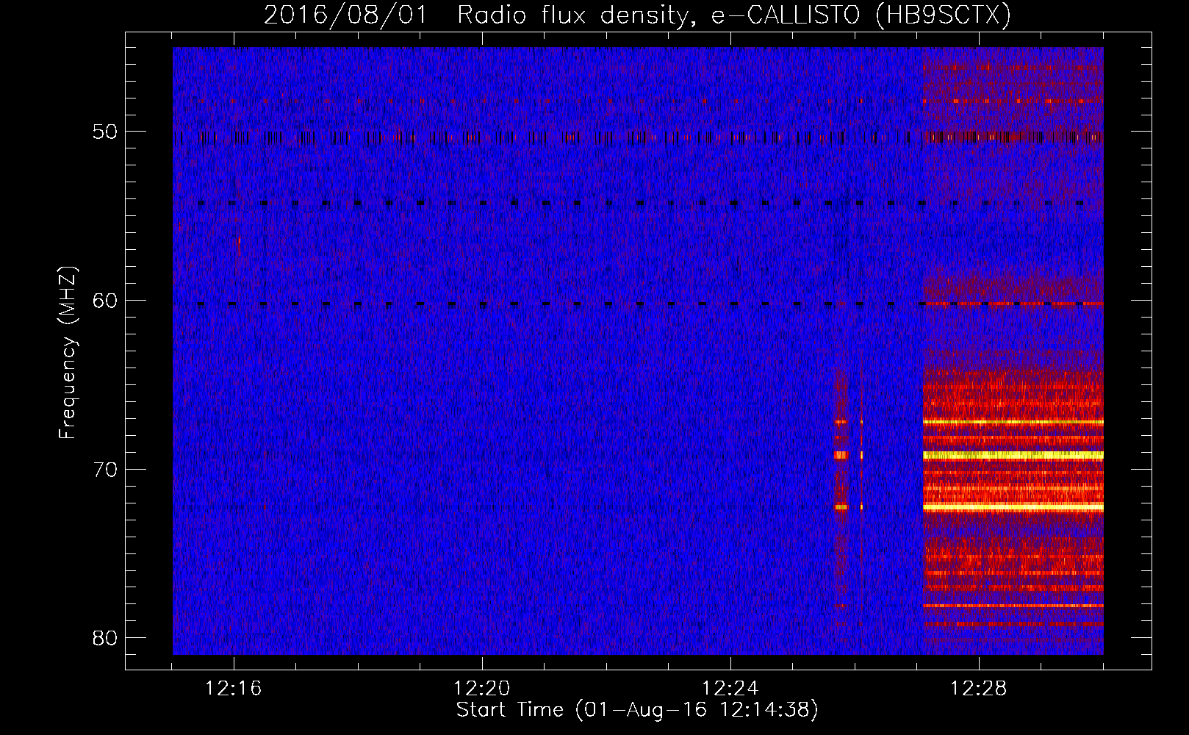
Task: Click the 12:20 time tick label
Action: [481, 689]
